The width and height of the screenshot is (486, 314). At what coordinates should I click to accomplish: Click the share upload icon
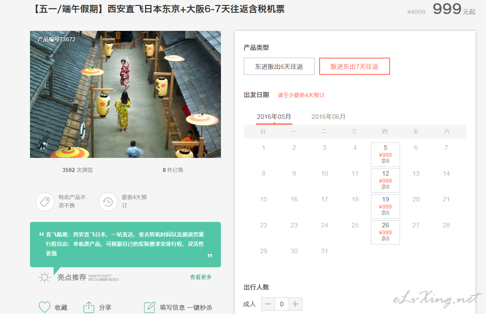[89, 307]
